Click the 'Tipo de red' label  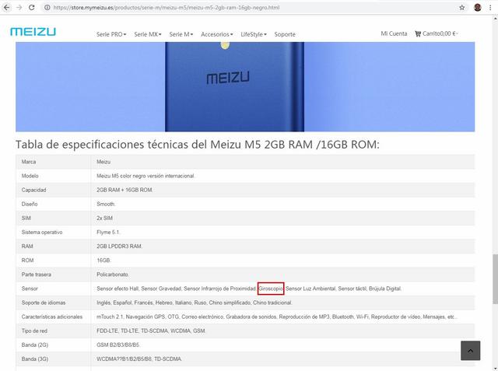(x=34, y=331)
